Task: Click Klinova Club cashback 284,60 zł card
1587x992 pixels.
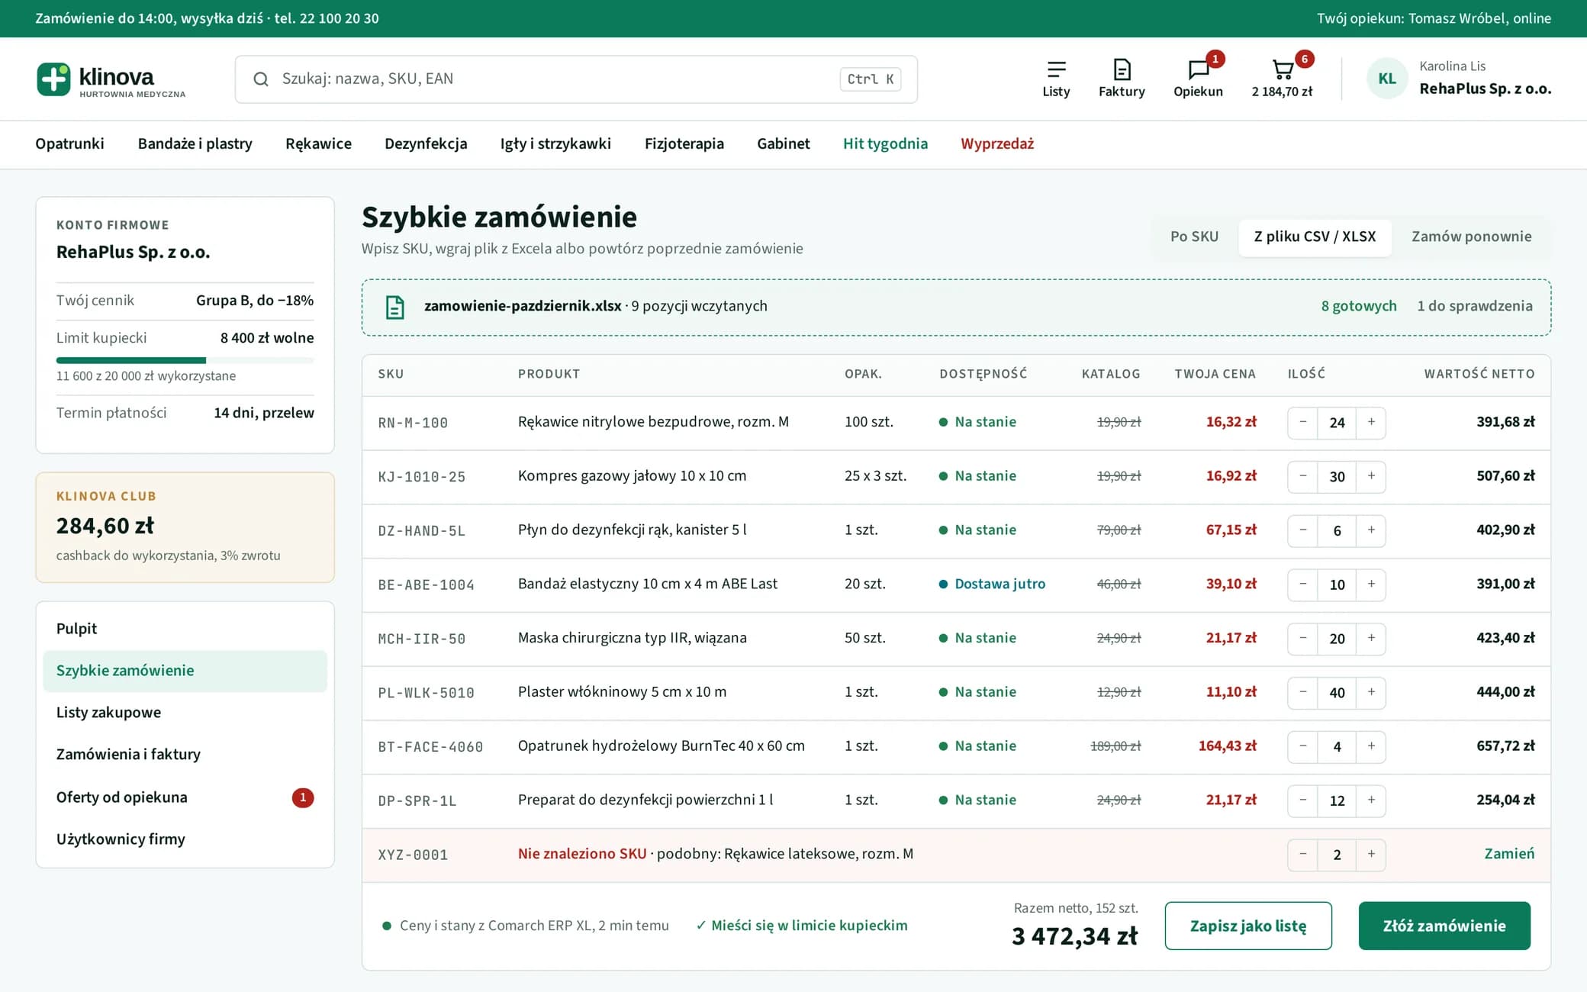Action: coord(185,528)
